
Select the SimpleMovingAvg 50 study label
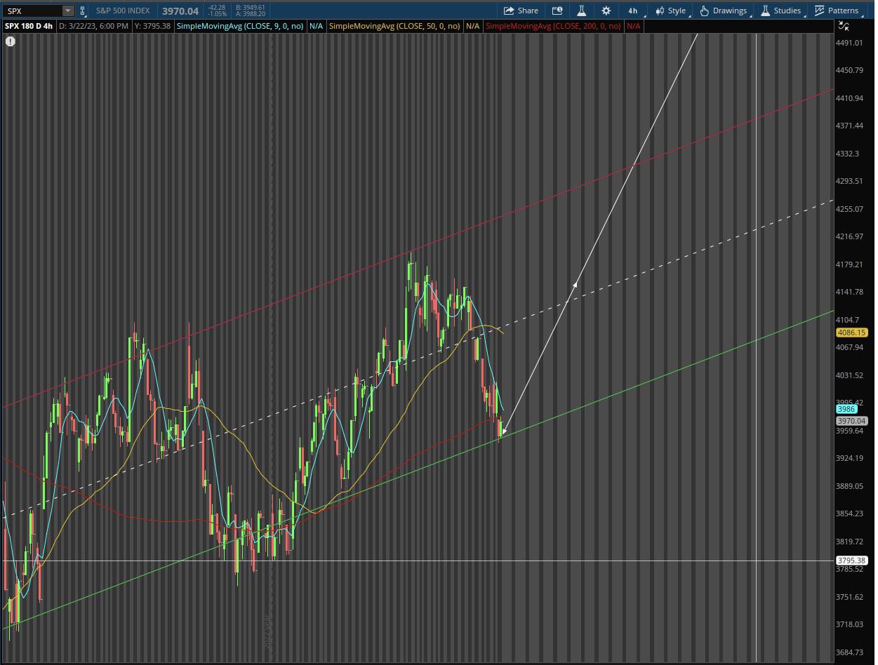[394, 26]
